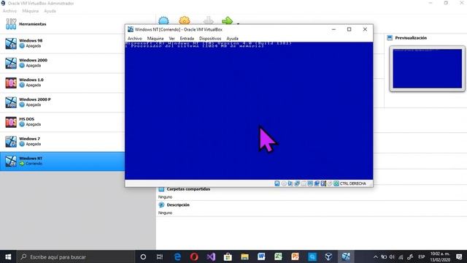Select the Windows 7 virtual machine
467x263 pixels.
point(62,142)
